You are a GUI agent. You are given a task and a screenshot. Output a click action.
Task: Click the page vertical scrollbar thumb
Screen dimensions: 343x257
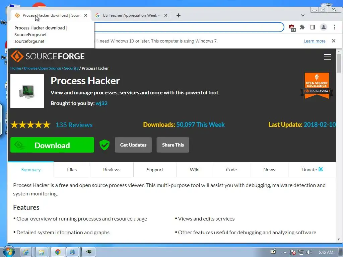click(339, 63)
